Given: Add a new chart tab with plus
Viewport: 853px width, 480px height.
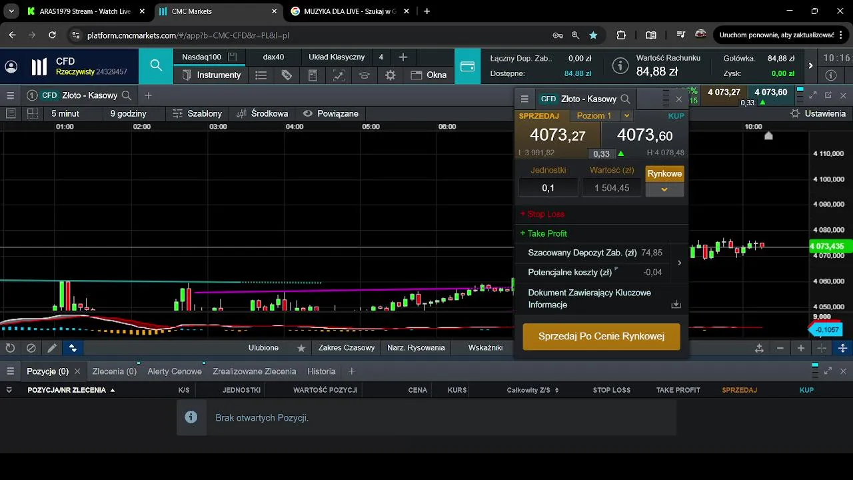Looking at the screenshot, I should click(x=148, y=95).
